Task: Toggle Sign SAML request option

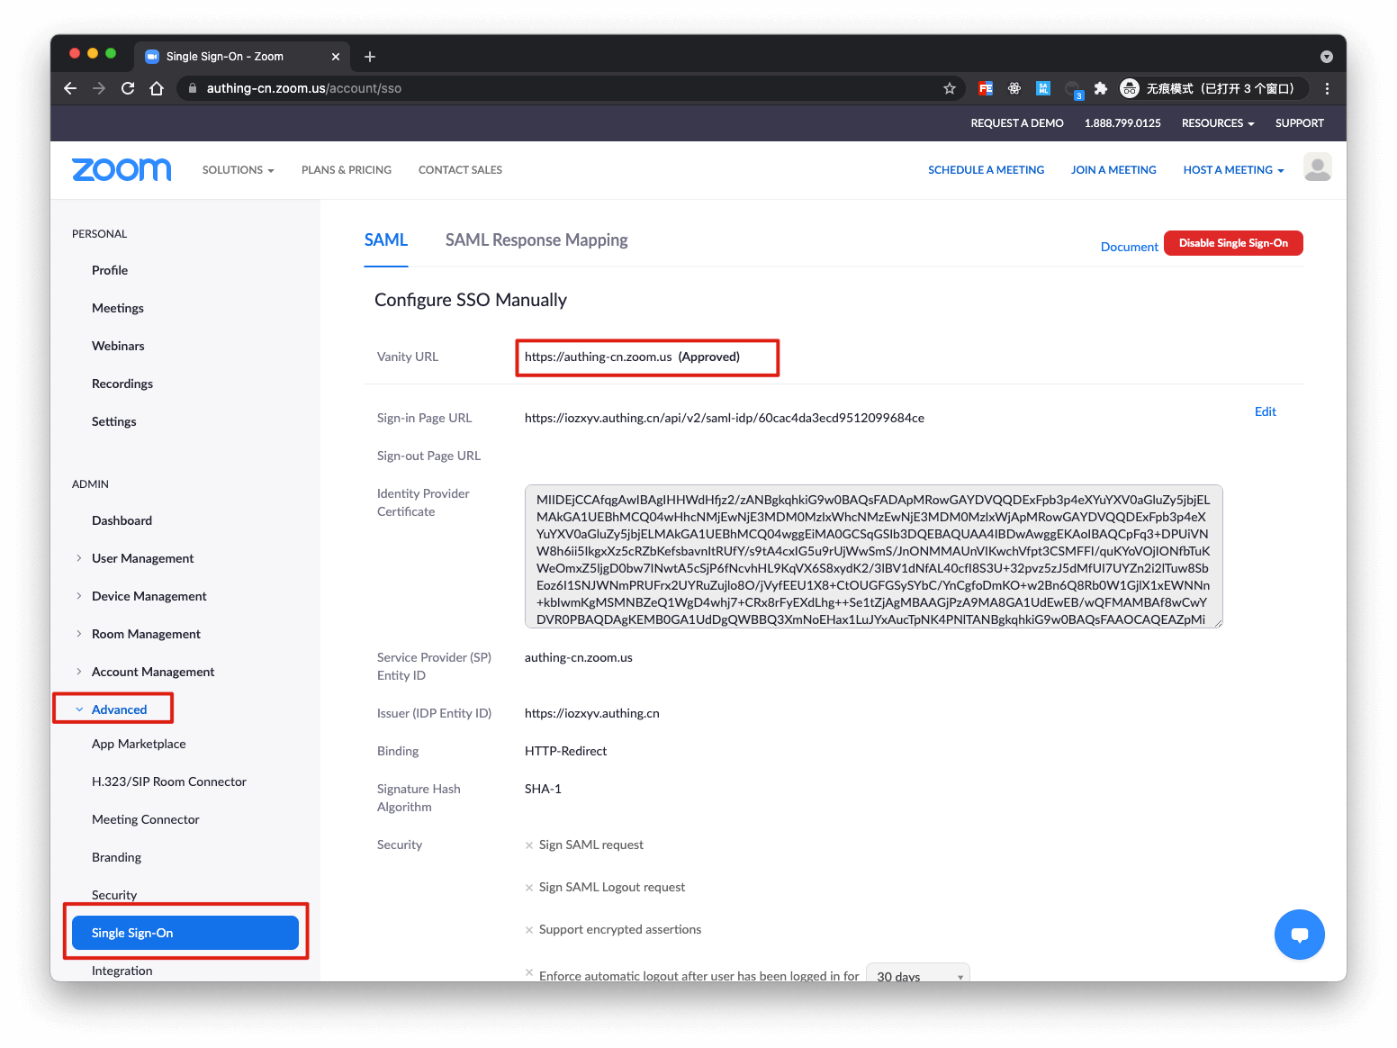Action: tap(529, 845)
